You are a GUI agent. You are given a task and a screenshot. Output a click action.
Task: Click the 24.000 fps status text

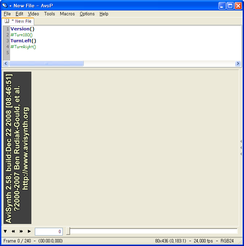point(203,241)
